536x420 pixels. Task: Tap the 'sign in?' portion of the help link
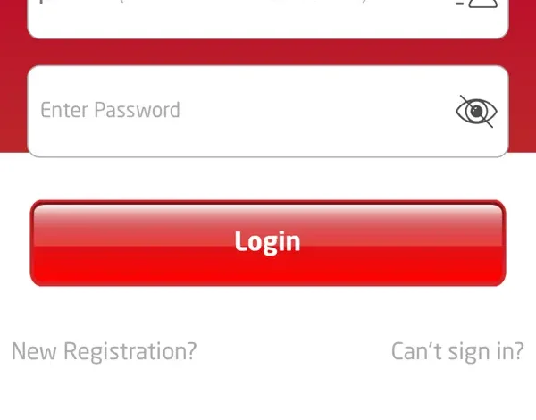pyautogui.click(x=486, y=352)
